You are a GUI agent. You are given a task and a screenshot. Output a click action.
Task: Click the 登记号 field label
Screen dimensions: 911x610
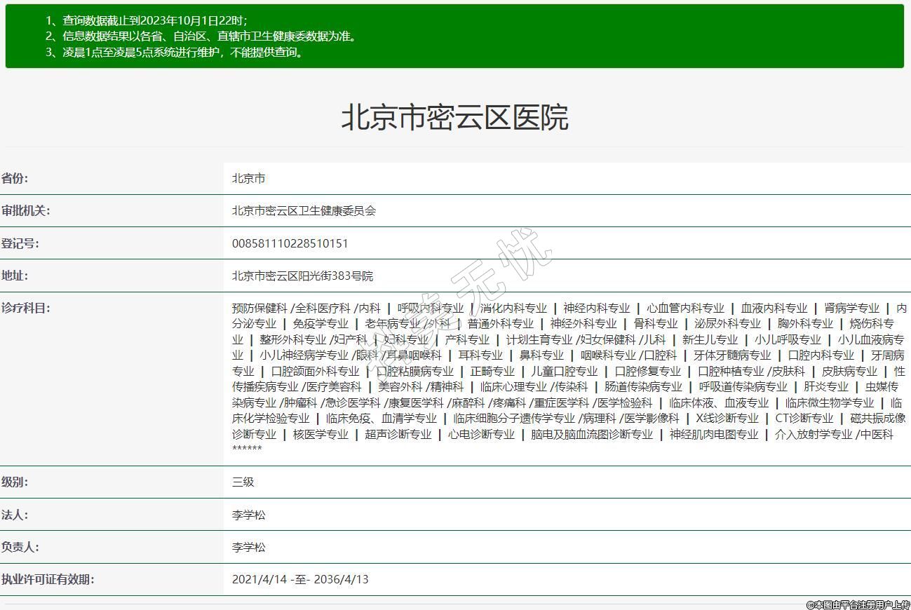[x=20, y=243]
